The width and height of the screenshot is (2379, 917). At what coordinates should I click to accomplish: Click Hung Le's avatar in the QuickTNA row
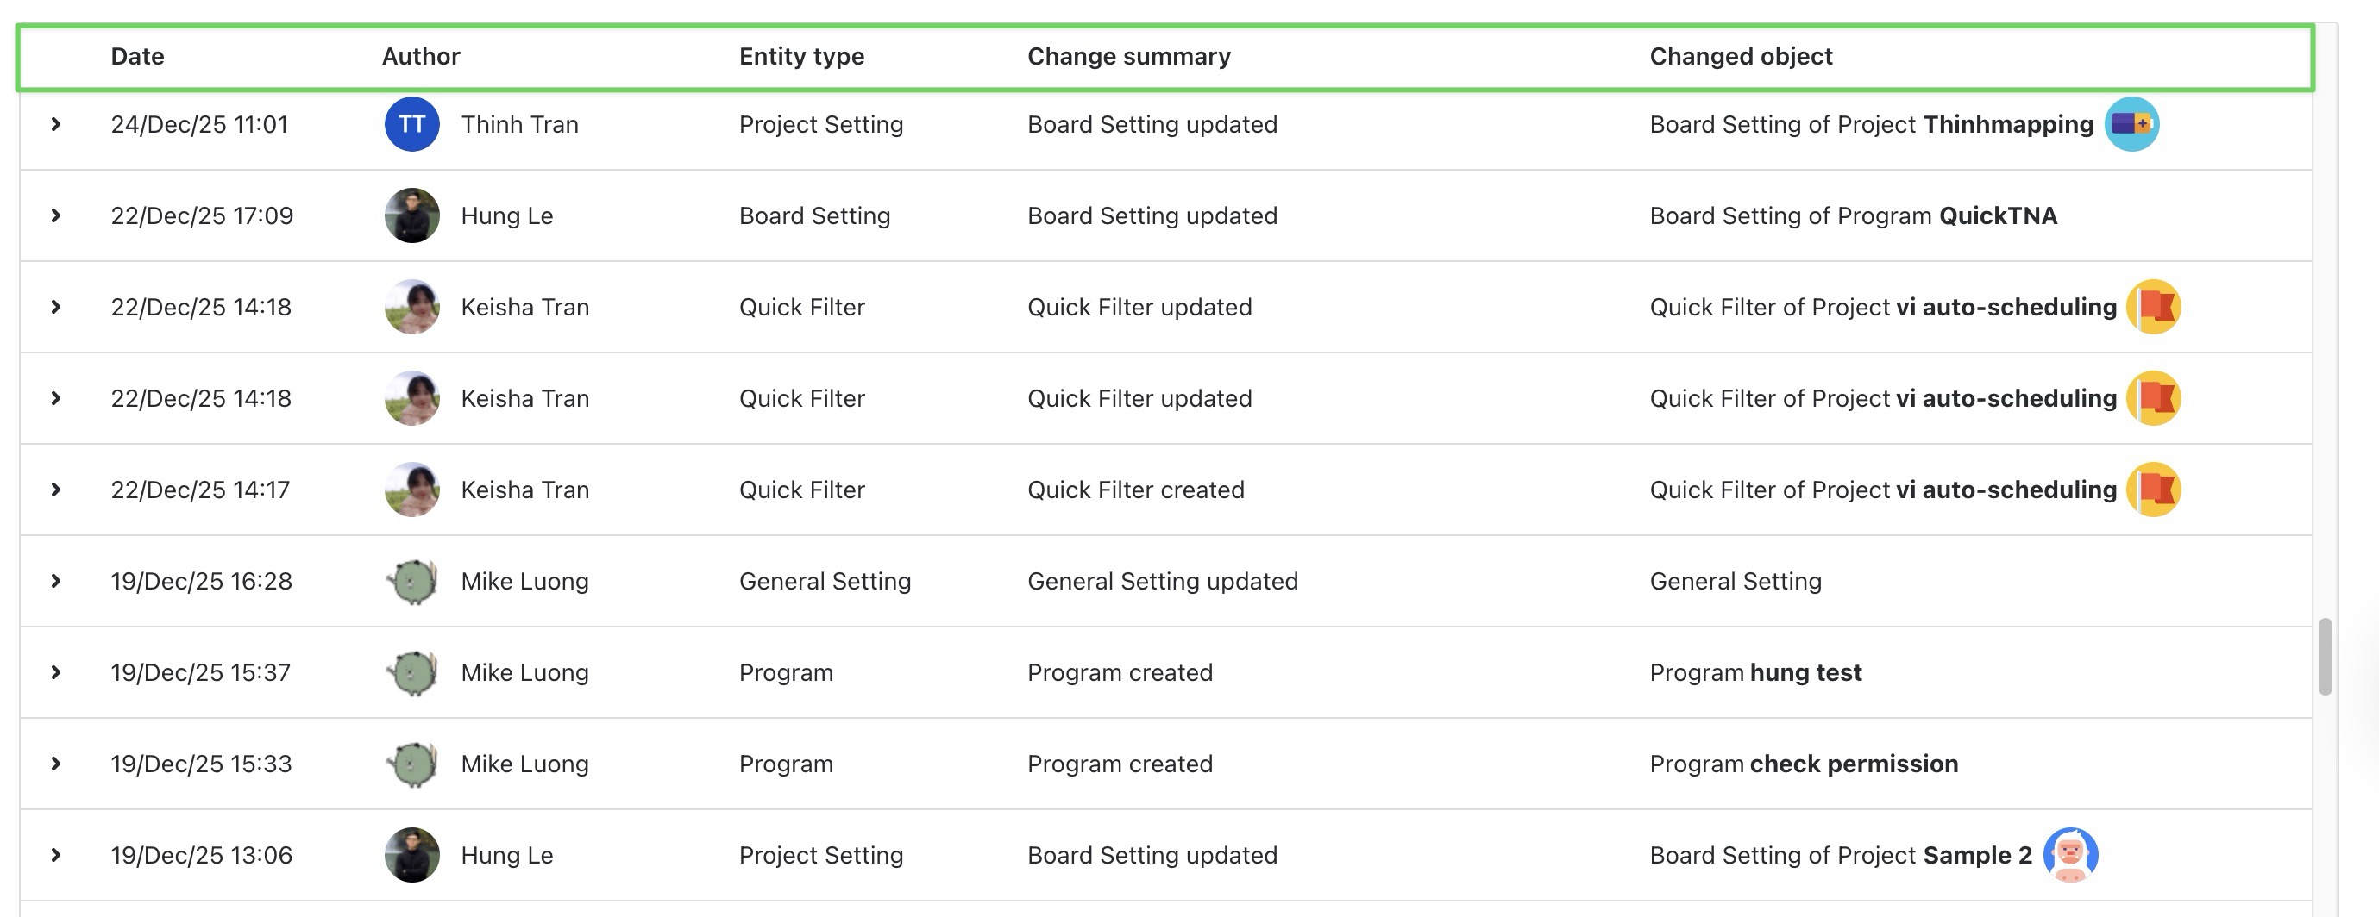412,215
